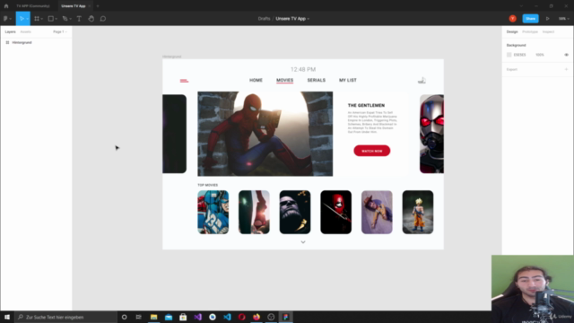Click the background color swatch E5E5E5
Viewport: 574px width, 323px height.
509,55
